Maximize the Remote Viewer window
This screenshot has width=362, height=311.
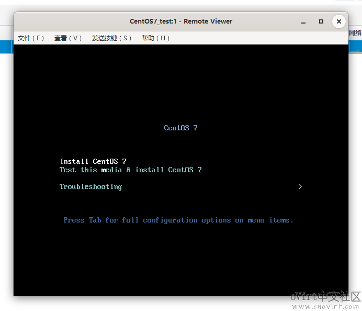(321, 21)
